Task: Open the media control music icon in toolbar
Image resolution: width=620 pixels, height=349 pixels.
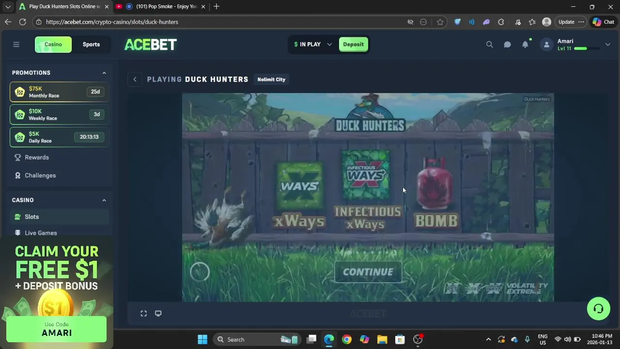Action: coord(518,22)
